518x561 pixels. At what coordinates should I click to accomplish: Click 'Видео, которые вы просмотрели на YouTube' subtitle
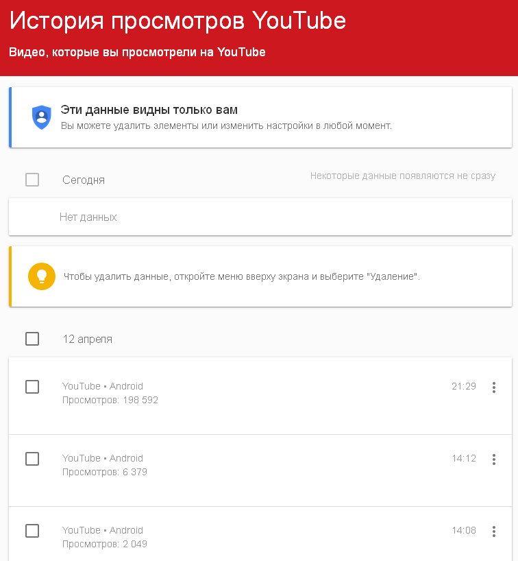tap(137, 52)
